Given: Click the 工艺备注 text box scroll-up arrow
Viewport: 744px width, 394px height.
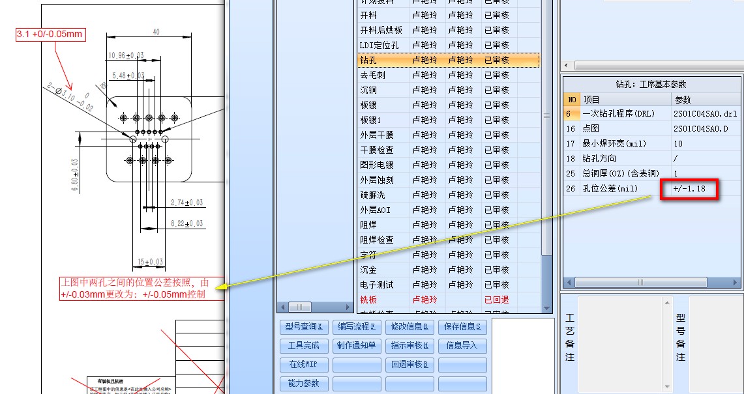Looking at the screenshot, I should point(668,302).
